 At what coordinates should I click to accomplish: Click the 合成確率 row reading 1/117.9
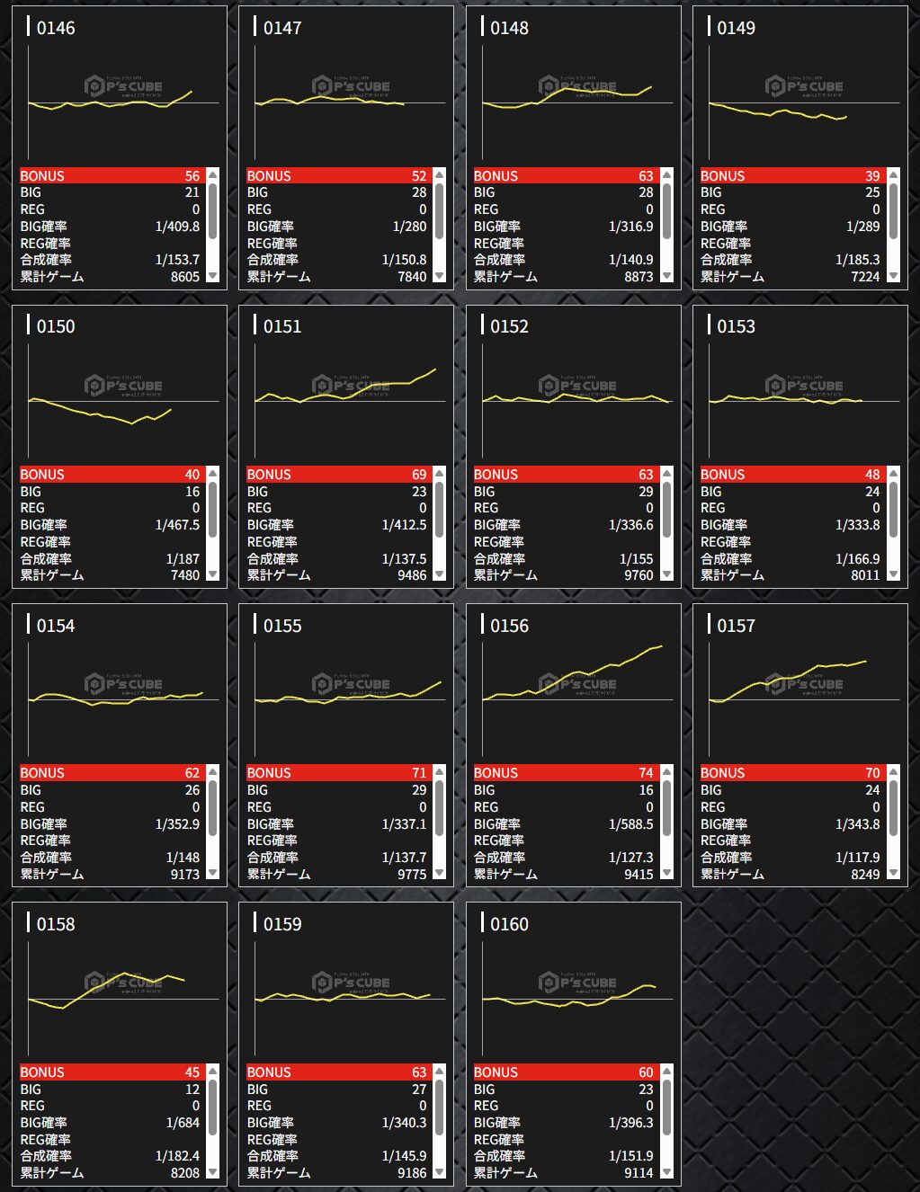point(790,858)
